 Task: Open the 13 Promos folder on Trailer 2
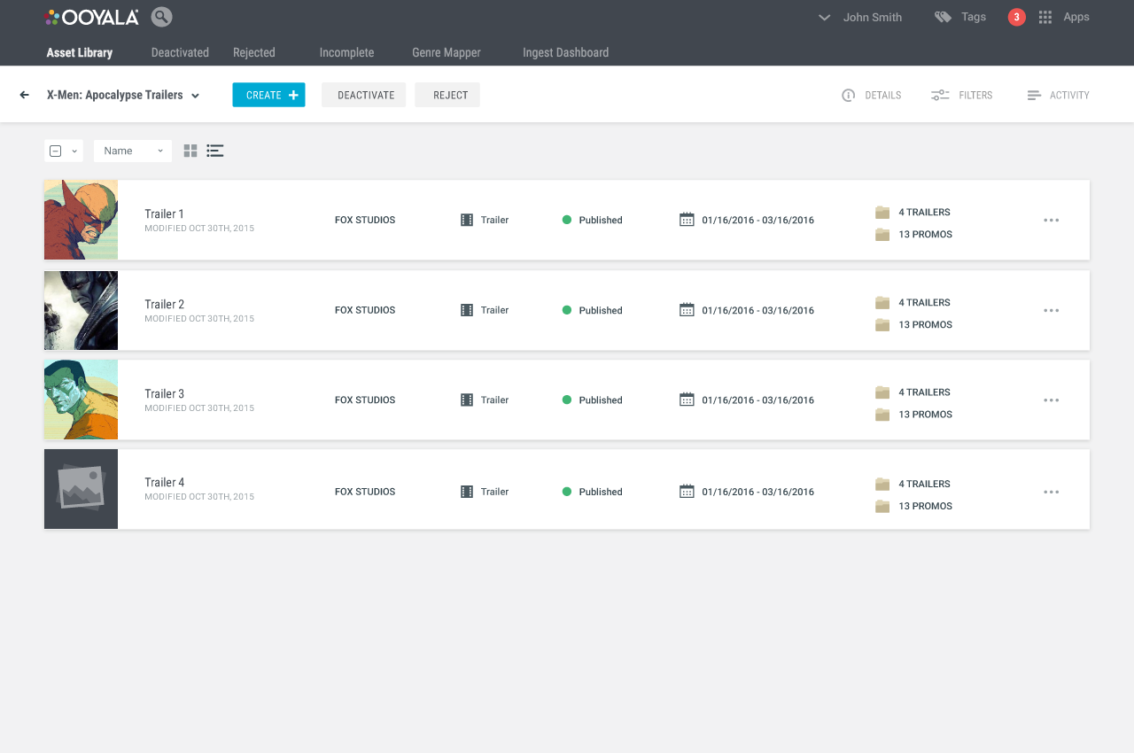tap(913, 325)
